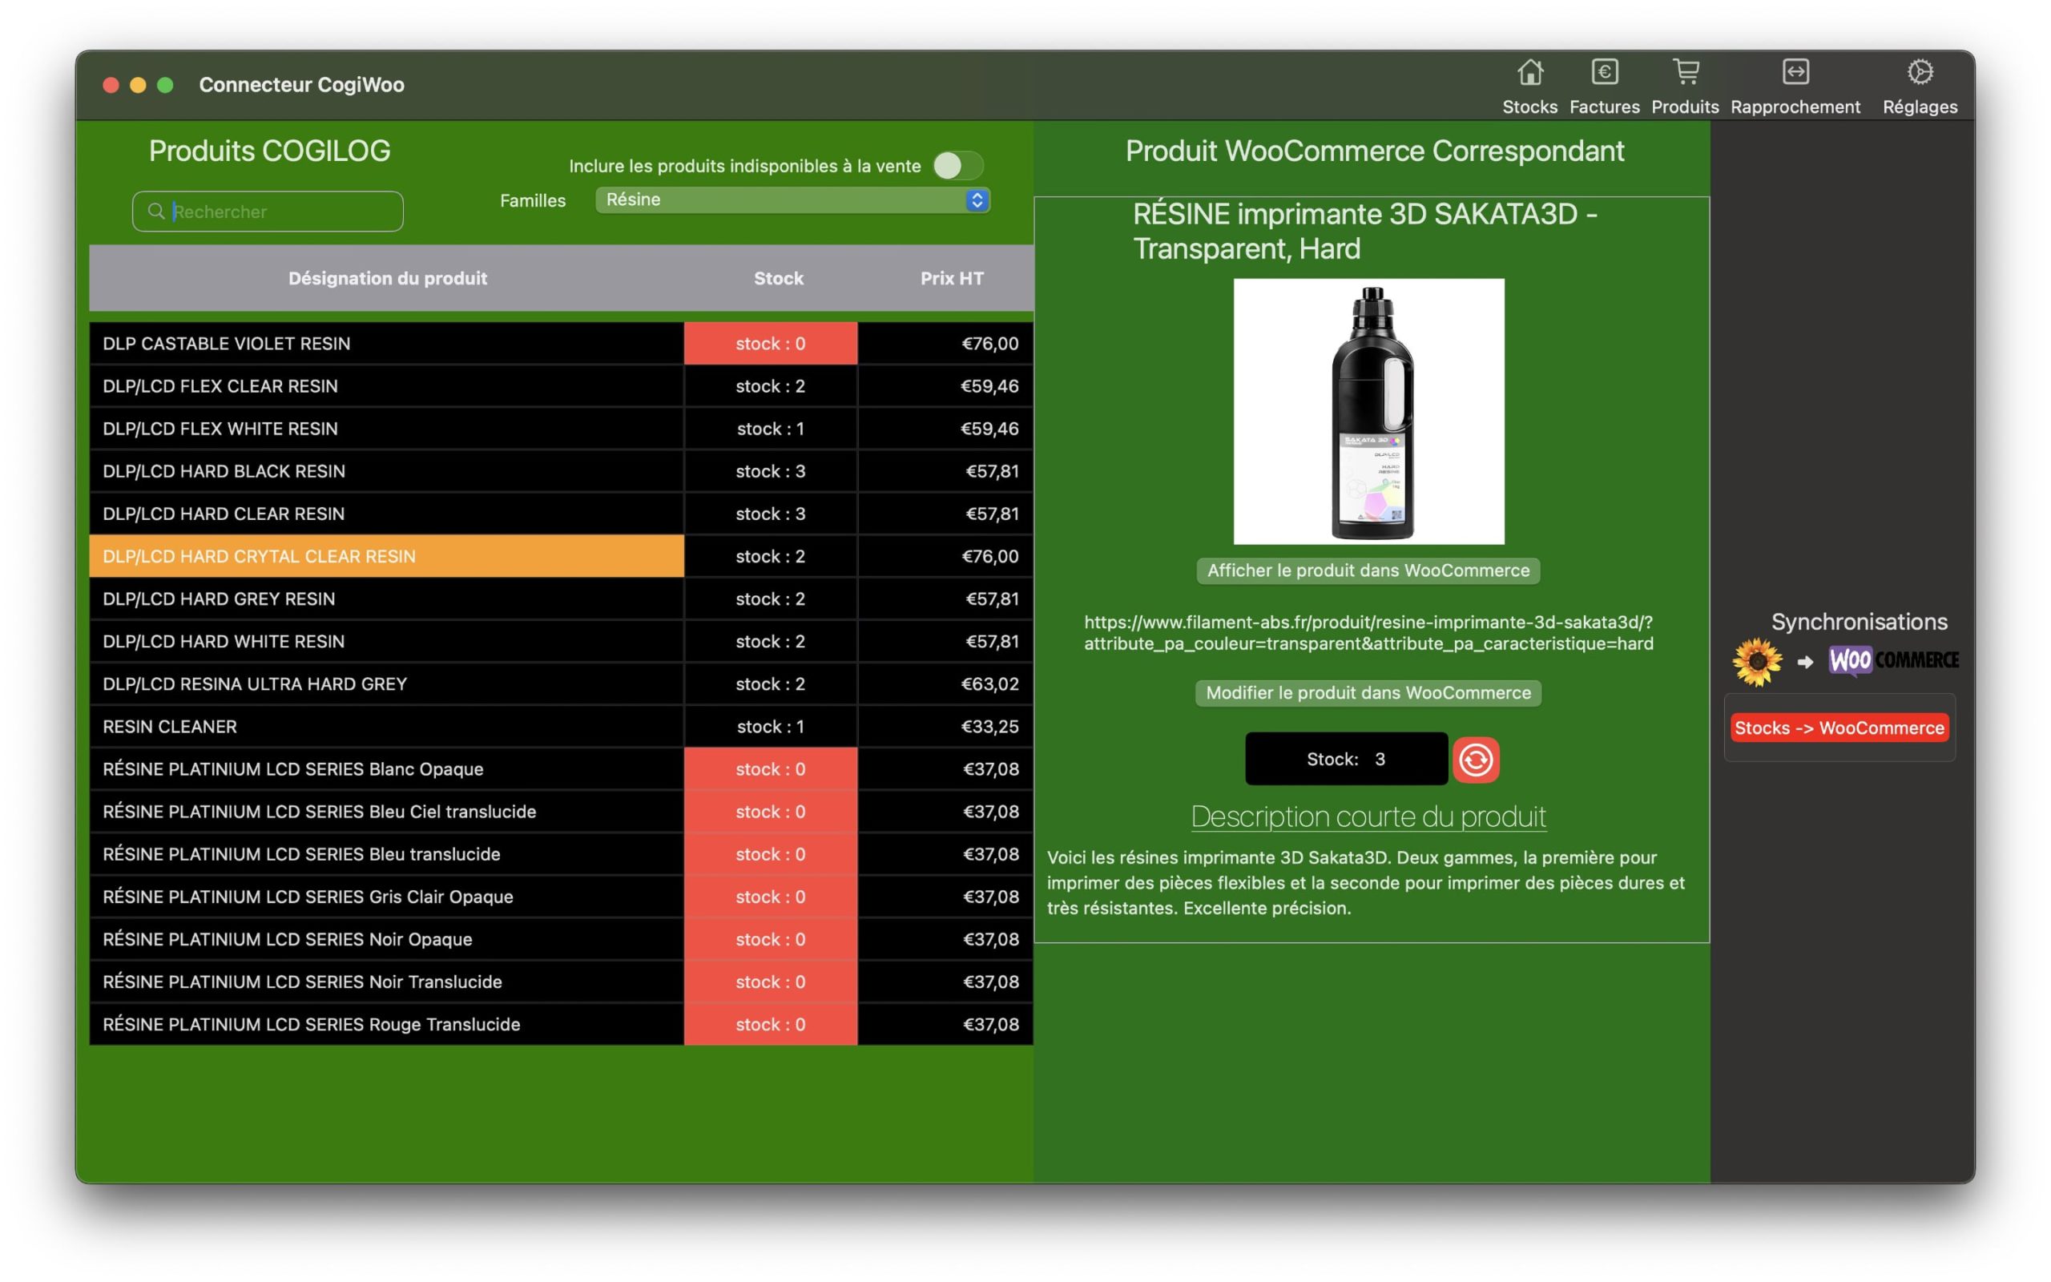
Task: Click the Stock: 3 field
Action: pos(1346,759)
